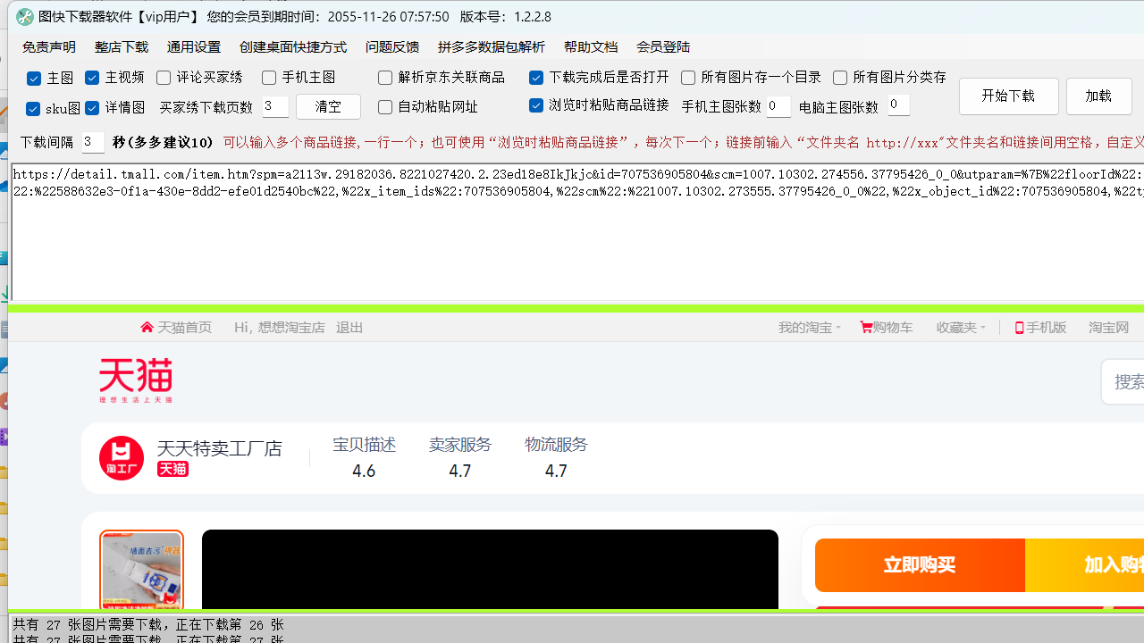Click the downloader app logo top-left
Viewport: 1144px width, 643px height.
click(24, 16)
